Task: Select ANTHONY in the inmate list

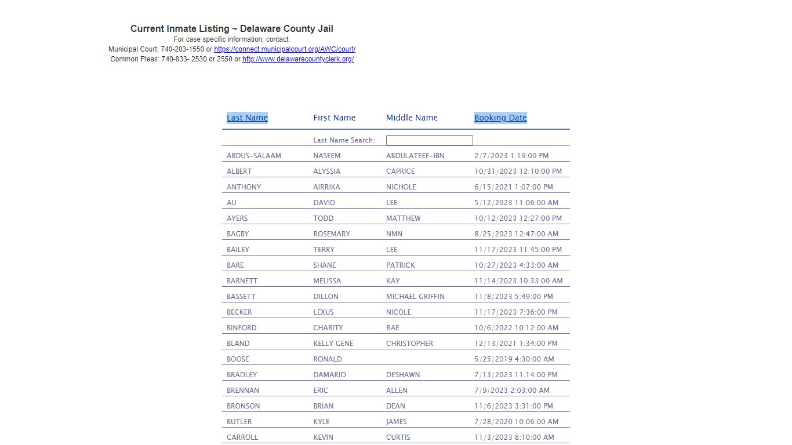Action: point(244,187)
